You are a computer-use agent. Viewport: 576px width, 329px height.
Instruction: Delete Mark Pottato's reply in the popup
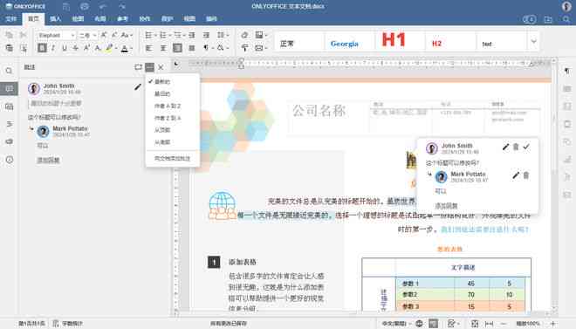point(526,175)
